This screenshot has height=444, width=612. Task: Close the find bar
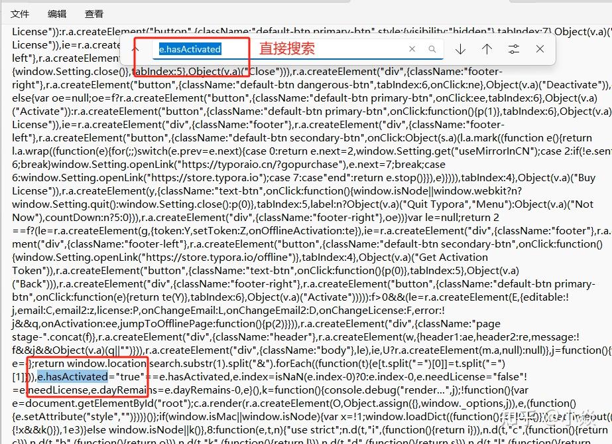click(540, 49)
